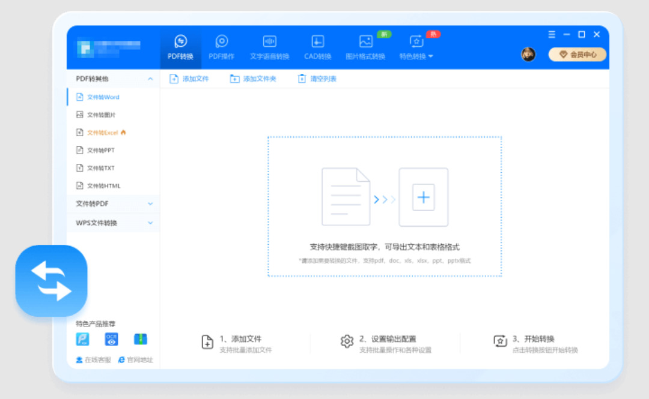
Task: Open the 图片格式转换 tab
Action: coord(365,47)
